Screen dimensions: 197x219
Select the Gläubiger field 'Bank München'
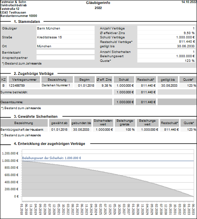(65, 28)
